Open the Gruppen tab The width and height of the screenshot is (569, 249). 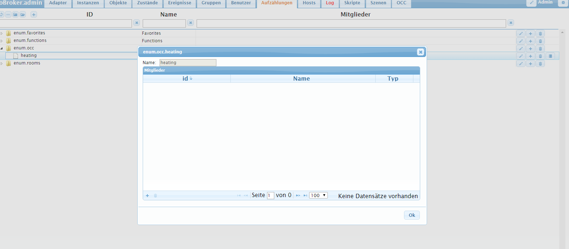(211, 3)
